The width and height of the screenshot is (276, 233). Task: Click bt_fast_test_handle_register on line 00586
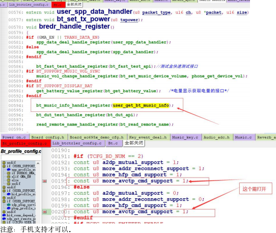[x=72, y=66]
